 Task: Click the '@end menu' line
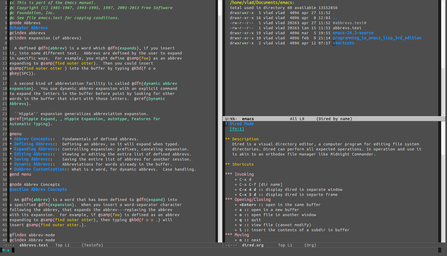tap(20, 174)
